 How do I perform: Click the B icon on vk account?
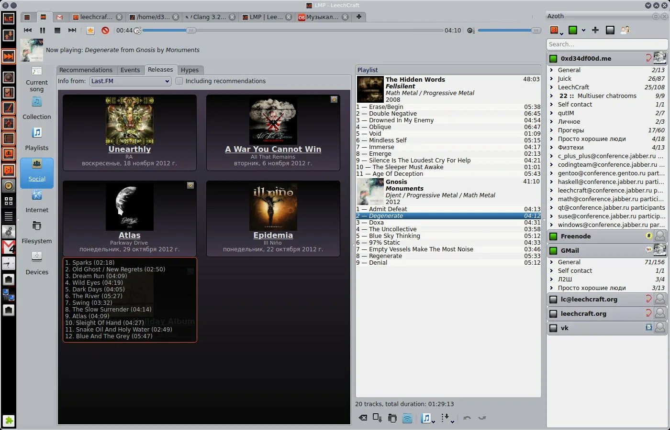(649, 328)
